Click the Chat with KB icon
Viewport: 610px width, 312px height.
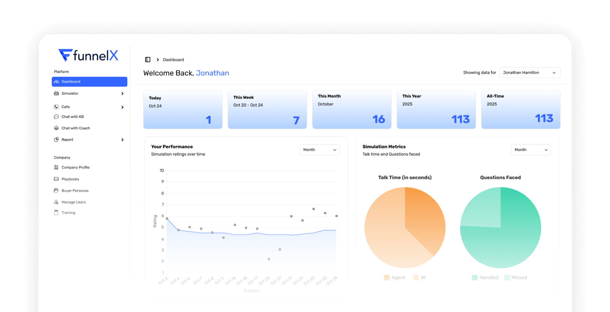click(56, 117)
